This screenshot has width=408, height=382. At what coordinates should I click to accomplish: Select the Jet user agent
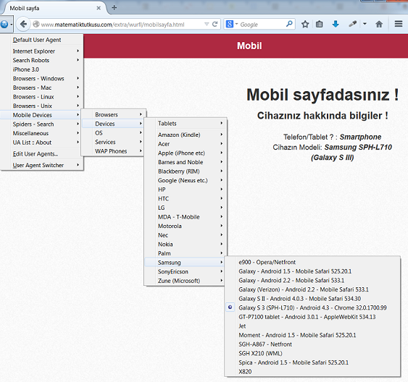click(312, 326)
